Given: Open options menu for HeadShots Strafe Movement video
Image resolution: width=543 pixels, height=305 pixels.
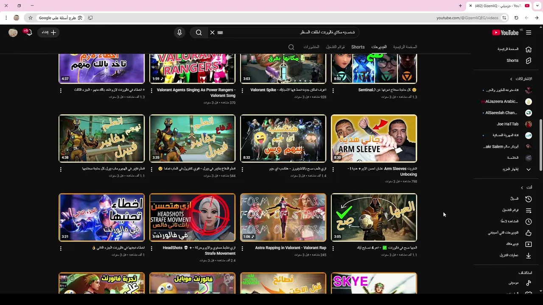Looking at the screenshot, I should click(151, 249).
